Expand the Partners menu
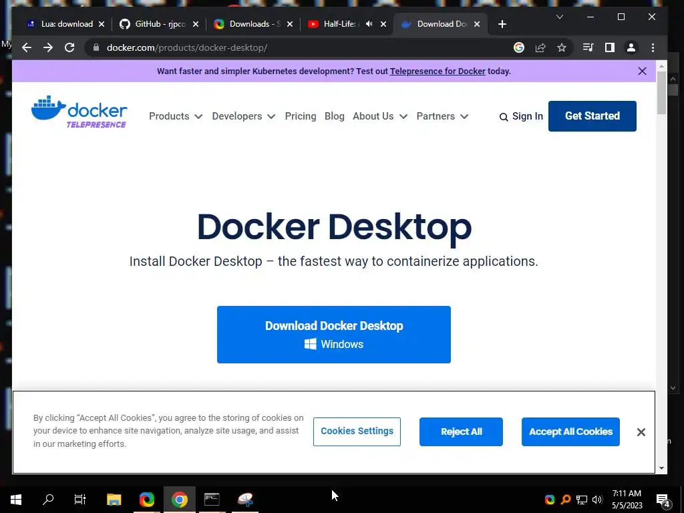Image resolution: width=684 pixels, height=513 pixels. point(442,116)
